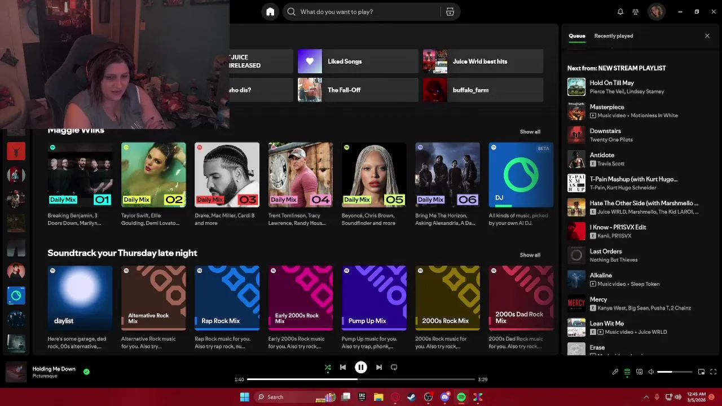Open the 2000s Rock Mix card
722x406 pixels.
[447, 308]
